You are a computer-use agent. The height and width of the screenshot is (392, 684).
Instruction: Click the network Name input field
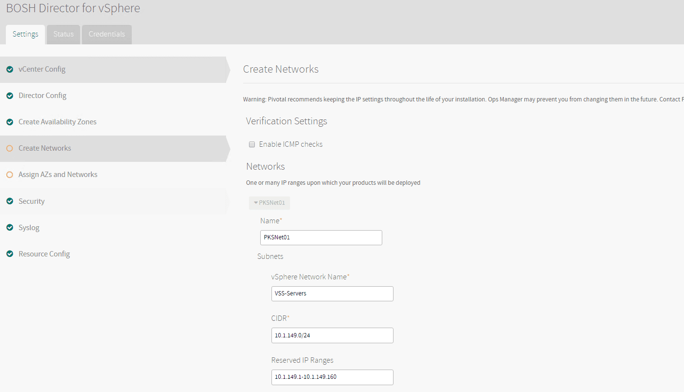point(321,237)
